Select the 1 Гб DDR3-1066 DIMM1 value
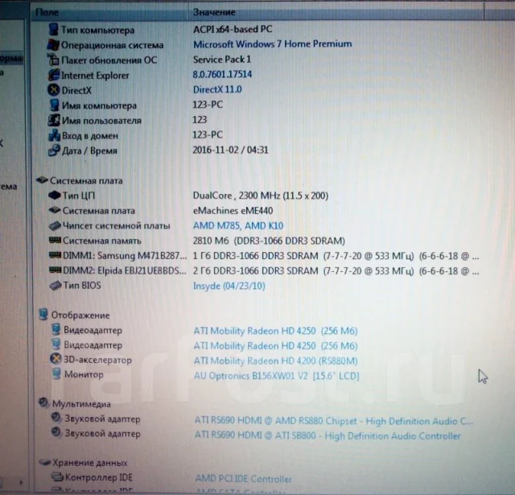Viewport: 515px width, 495px height. pos(336,256)
